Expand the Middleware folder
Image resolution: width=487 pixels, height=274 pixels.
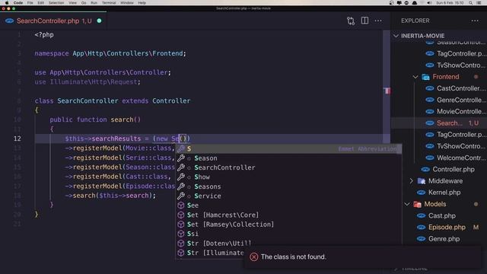[x=412, y=181]
